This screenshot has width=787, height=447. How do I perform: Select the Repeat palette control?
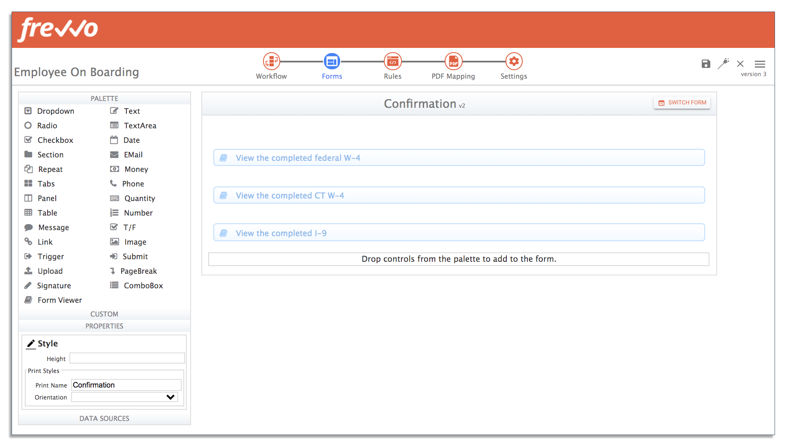43,169
